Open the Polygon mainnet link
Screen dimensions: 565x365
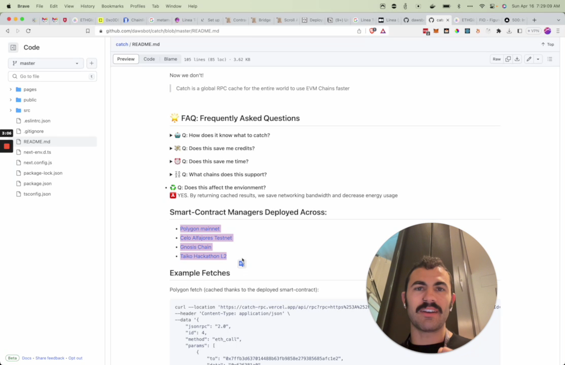coord(200,229)
